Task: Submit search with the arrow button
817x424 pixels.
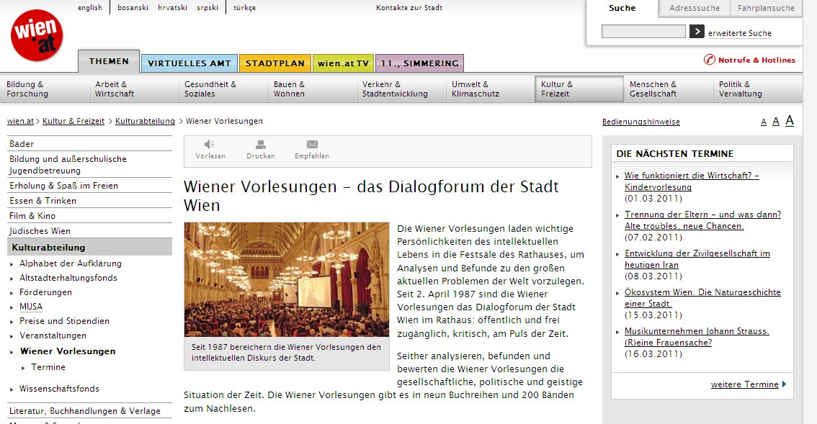Action: point(697,32)
